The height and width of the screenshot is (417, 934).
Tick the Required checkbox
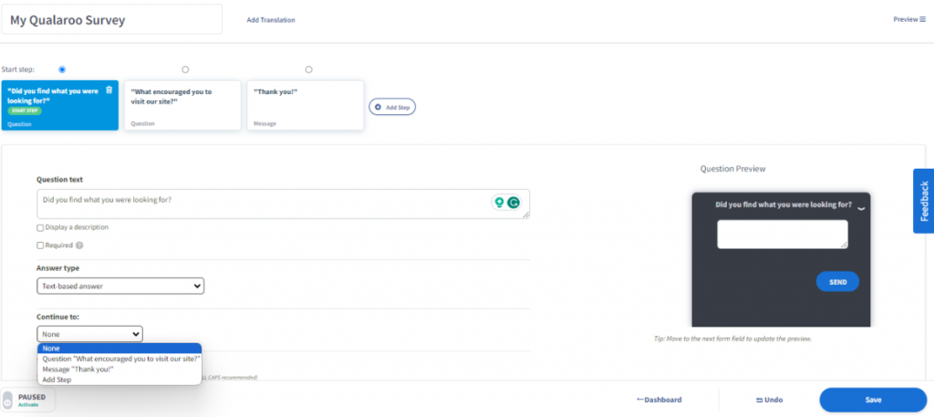click(x=40, y=245)
